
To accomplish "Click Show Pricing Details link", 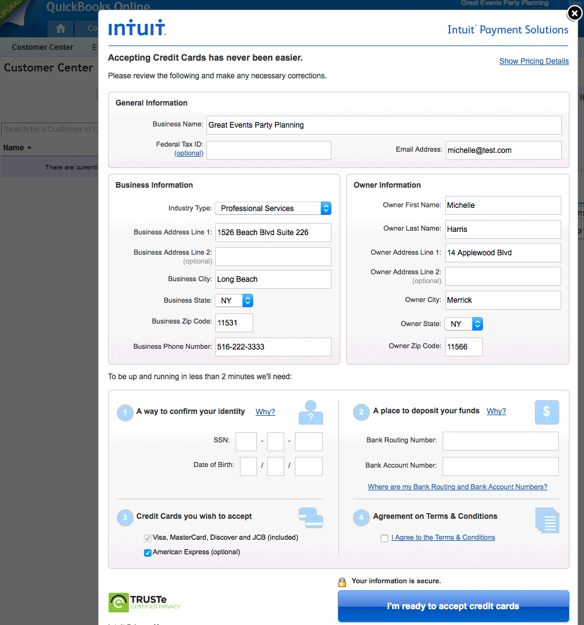I will [534, 61].
